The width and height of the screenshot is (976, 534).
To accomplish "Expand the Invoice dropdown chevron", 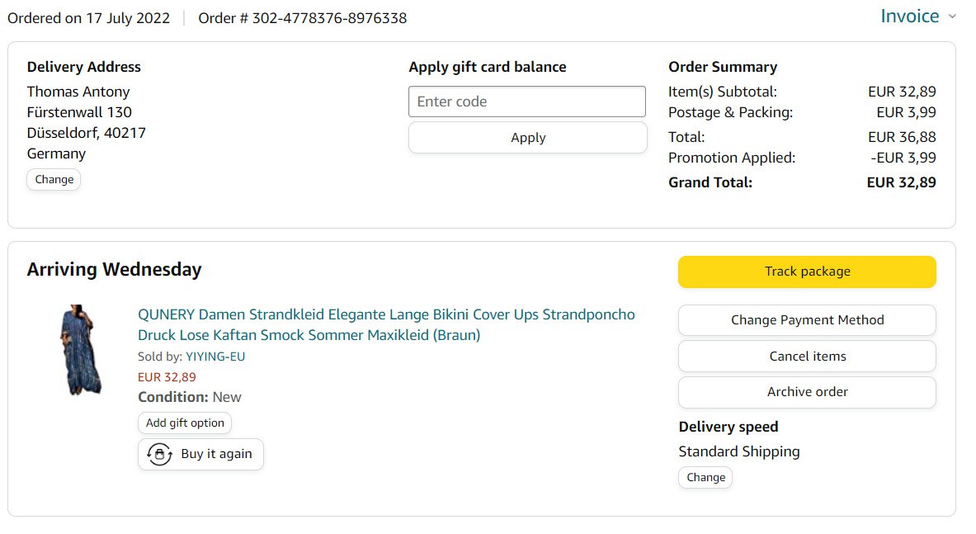I will (951, 17).
